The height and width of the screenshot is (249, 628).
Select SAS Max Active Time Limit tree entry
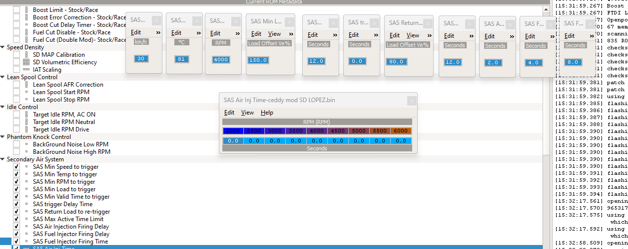68,219
